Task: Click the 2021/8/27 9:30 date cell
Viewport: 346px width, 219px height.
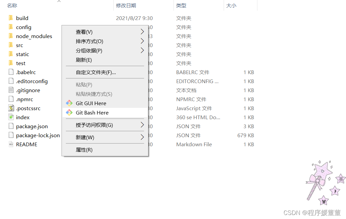Action: [134, 18]
